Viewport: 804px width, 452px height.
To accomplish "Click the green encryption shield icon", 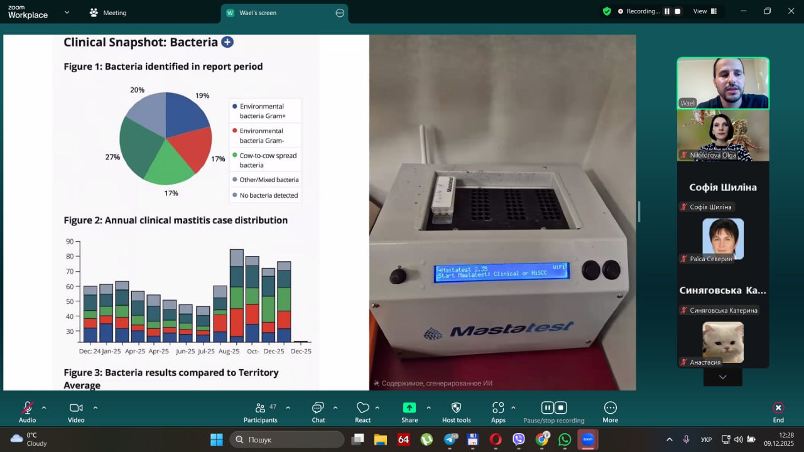I will tap(607, 11).
